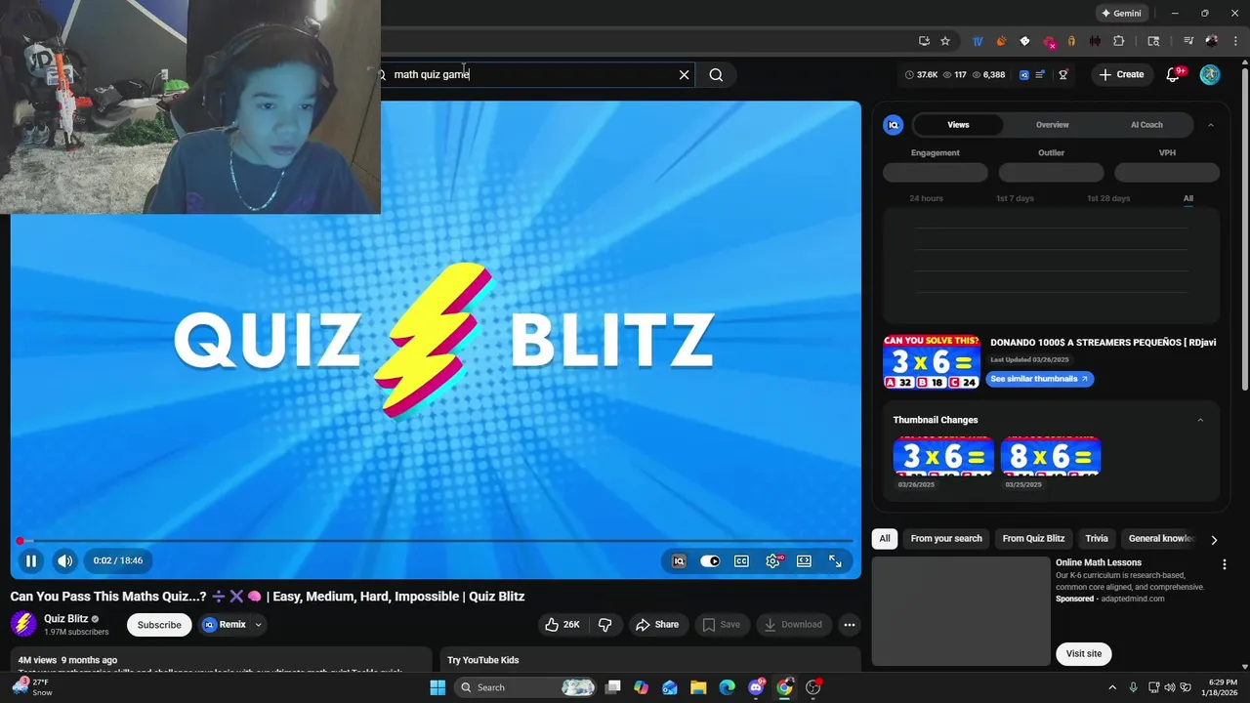Open the video player settings gear
Screen dimensions: 1250x703
pyautogui.click(x=773, y=560)
